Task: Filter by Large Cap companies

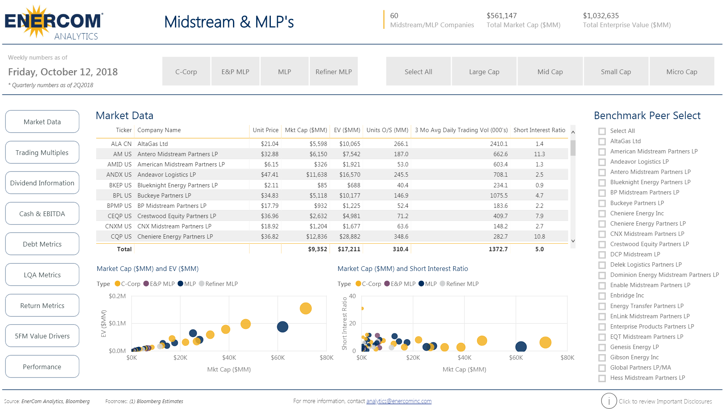Action: coord(484,72)
